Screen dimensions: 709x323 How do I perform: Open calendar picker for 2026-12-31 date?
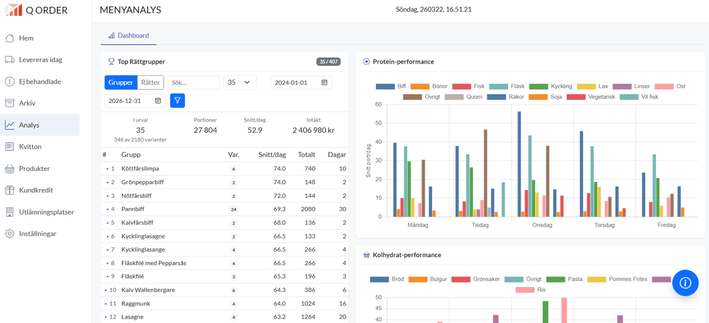click(158, 101)
